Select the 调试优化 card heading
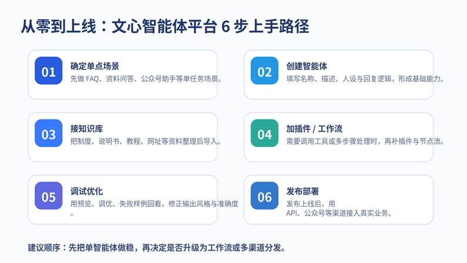 pyautogui.click(x=86, y=191)
